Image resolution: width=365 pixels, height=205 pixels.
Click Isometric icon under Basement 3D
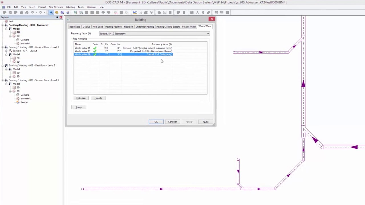[18, 44]
